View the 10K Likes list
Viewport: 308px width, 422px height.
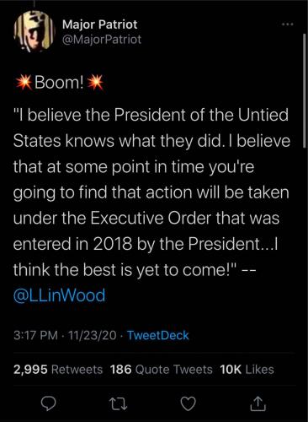pyautogui.click(x=247, y=370)
